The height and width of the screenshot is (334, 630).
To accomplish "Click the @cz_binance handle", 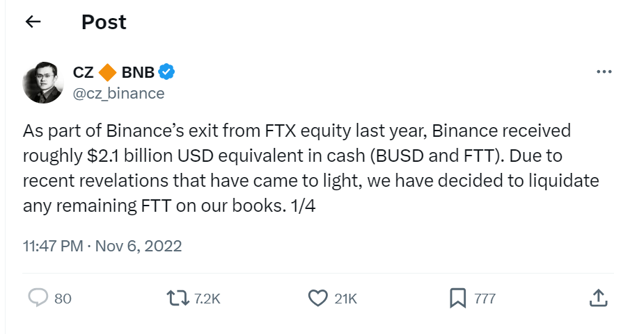I will coord(118,93).
